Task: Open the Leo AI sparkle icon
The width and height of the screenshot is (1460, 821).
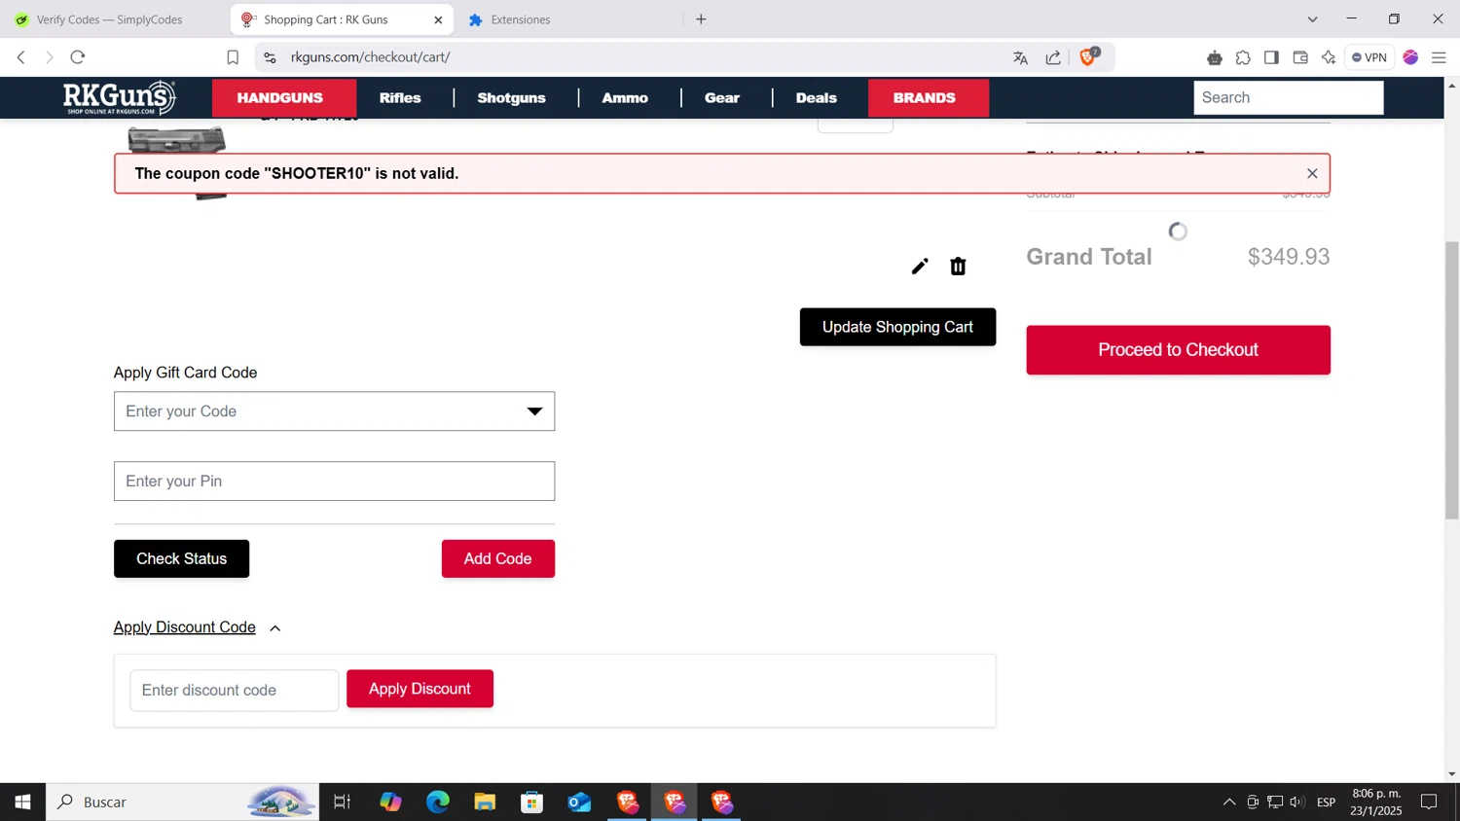Action: coord(1329,57)
